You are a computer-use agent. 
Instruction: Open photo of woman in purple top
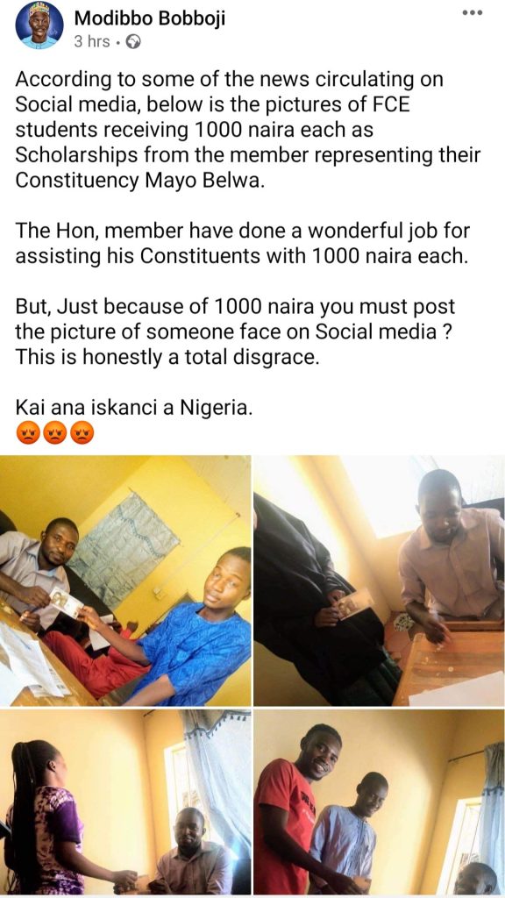tap(125, 802)
